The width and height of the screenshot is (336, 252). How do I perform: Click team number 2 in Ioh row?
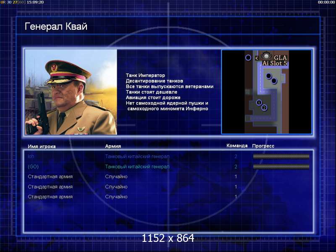point(236,156)
